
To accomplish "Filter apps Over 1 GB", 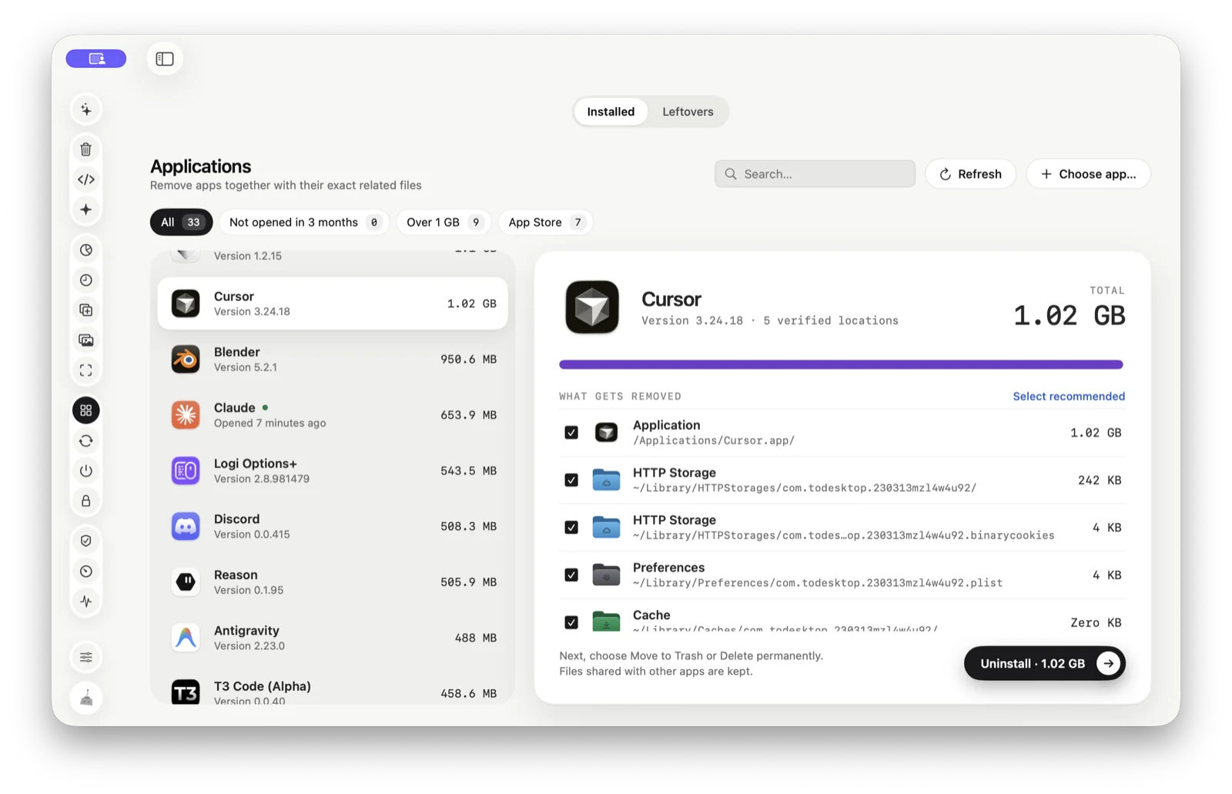I will 444,223.
